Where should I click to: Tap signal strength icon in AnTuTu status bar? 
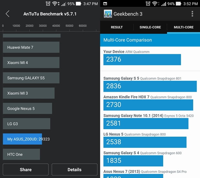pos(64,4)
